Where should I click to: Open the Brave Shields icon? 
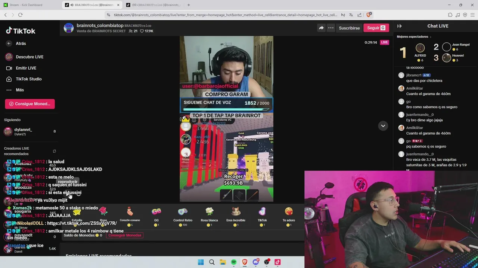click(x=369, y=15)
